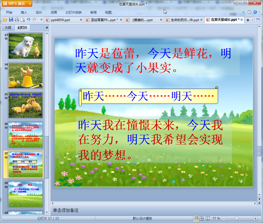
Task: Open the 插入 ribbon tab
Action: pos(24,13)
